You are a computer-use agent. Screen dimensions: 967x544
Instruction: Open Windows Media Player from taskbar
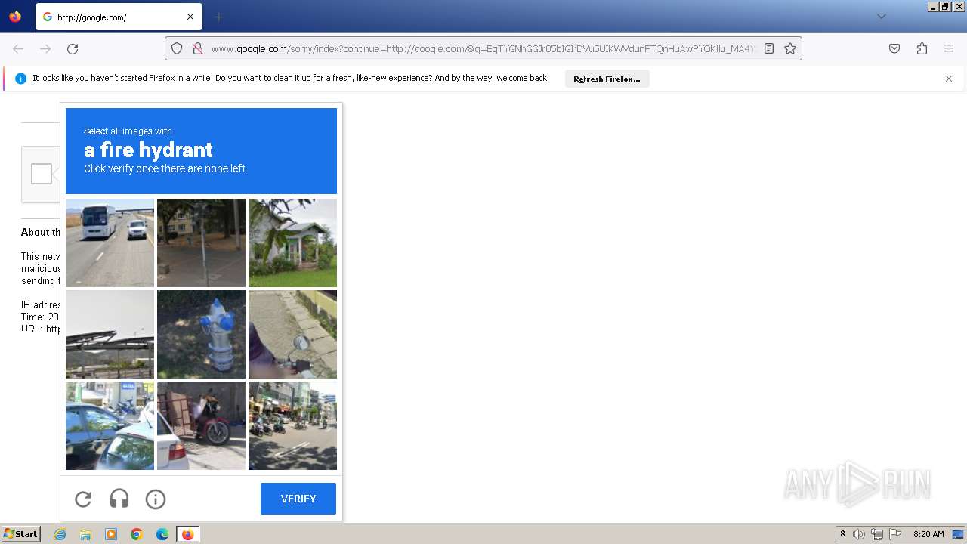coord(111,534)
